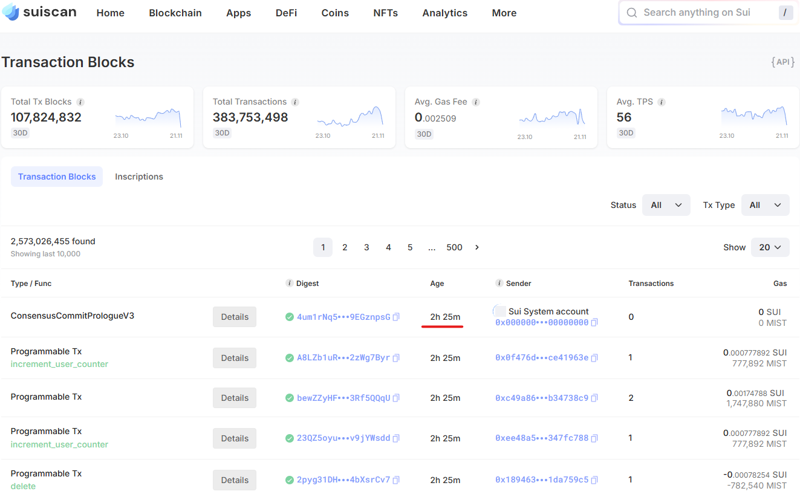Change the Show rows count dropdown
This screenshot has height=497, width=800.
pos(770,247)
